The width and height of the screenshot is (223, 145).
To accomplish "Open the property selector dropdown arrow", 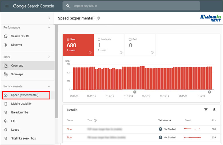I will pyautogui.click(x=49, y=18).
